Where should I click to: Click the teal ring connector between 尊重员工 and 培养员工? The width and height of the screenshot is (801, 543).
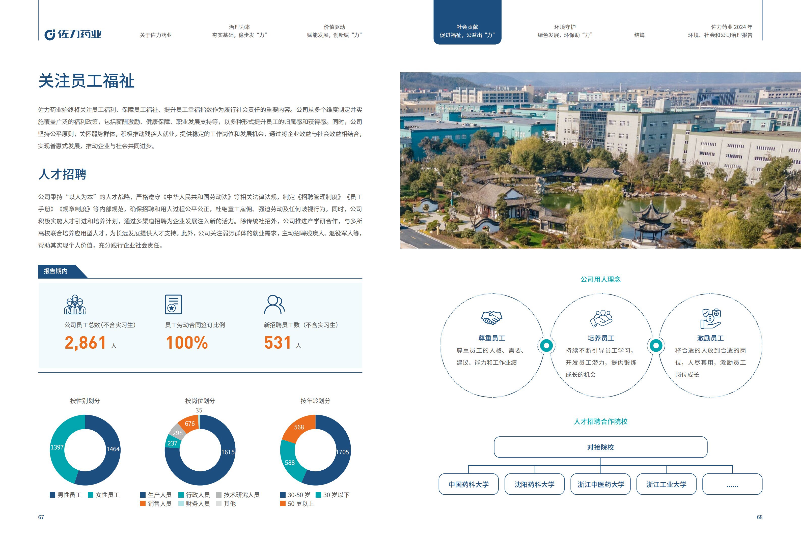(546, 345)
